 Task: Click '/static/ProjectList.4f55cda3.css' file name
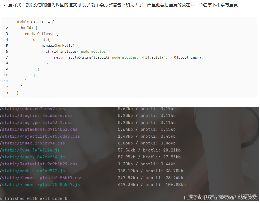coord(40,136)
